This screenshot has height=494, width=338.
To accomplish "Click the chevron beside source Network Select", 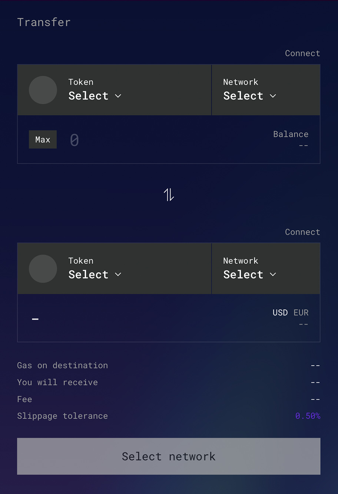I will [273, 96].
